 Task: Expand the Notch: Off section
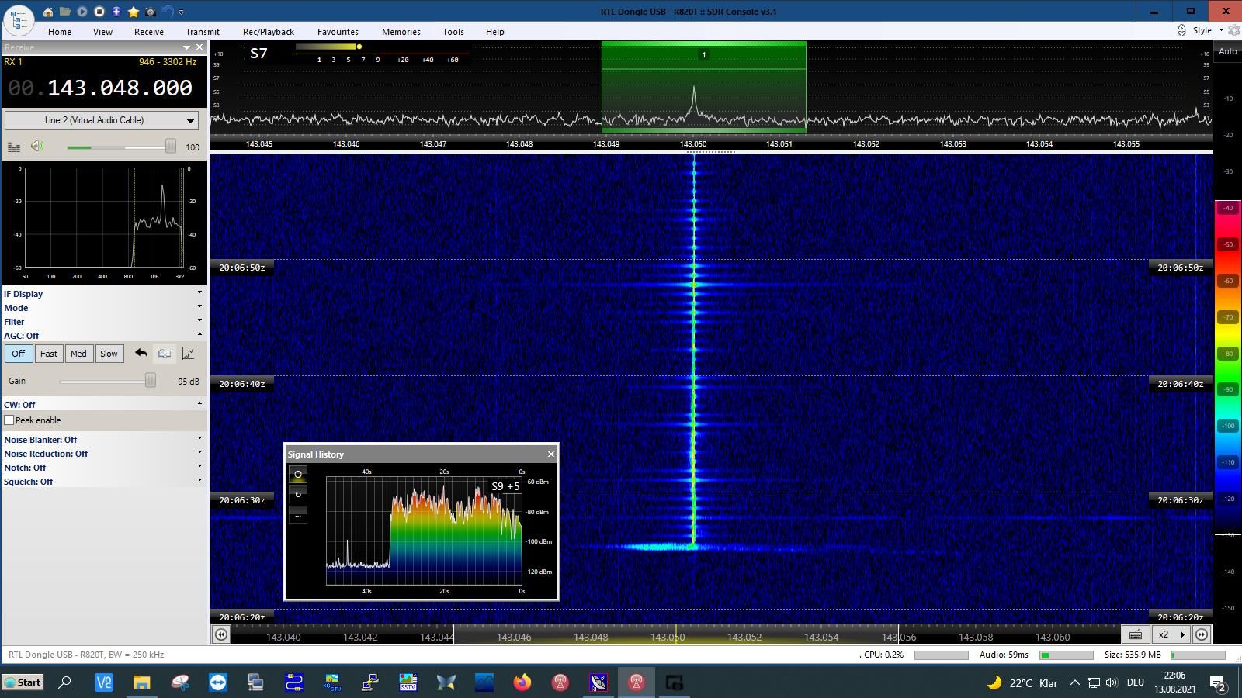pos(104,468)
